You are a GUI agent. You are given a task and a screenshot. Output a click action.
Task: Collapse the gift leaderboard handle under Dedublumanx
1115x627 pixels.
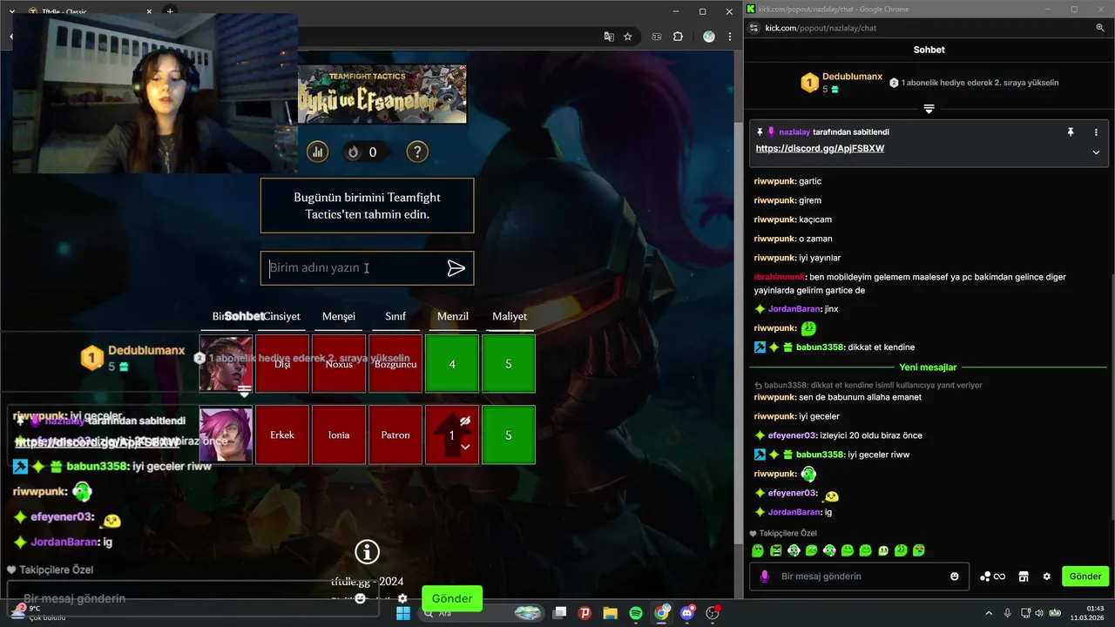click(929, 109)
